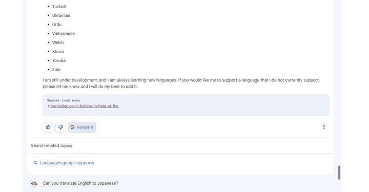Click the Urdu list item
The height and width of the screenshot is (192, 369).
(57, 25)
